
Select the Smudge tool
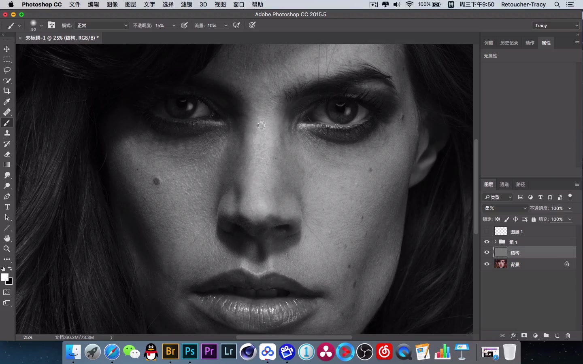tap(7, 175)
